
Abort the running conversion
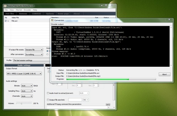pos(165,74)
